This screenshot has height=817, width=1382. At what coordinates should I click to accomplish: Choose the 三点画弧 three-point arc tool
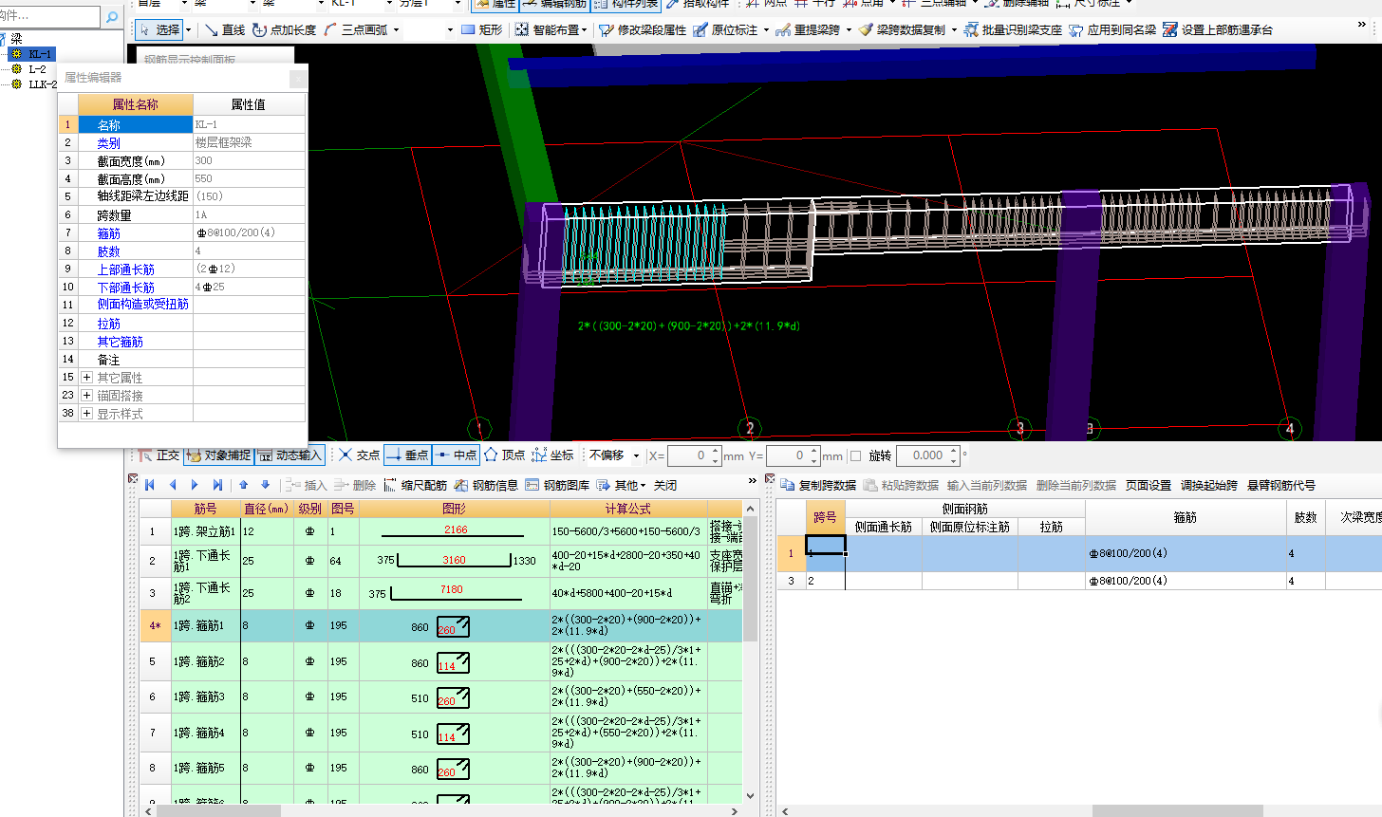point(356,30)
